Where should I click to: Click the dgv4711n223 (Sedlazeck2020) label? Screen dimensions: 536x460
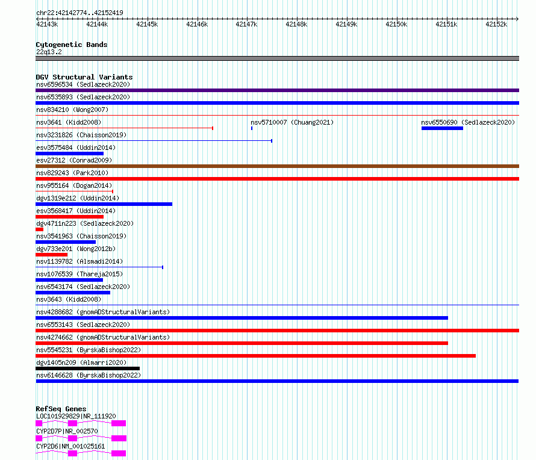(x=85, y=223)
